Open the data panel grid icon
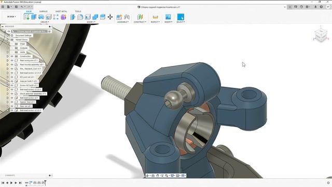The image size is (332, 187). pos(3,7)
